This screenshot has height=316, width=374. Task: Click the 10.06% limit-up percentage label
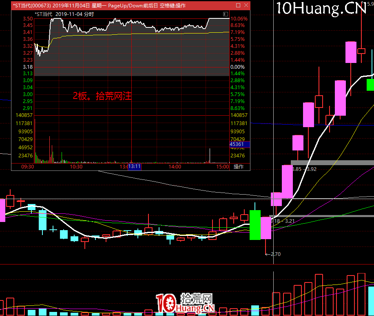239,19
